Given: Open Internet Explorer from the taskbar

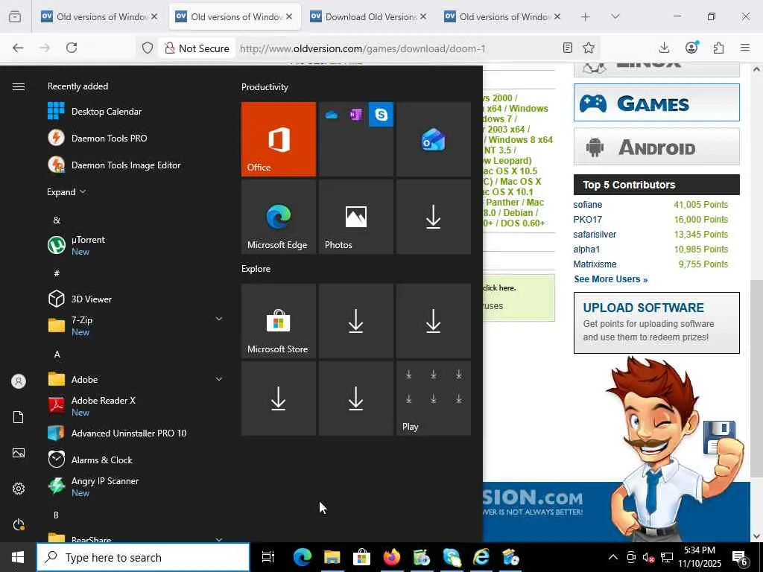Looking at the screenshot, I should pos(481,557).
